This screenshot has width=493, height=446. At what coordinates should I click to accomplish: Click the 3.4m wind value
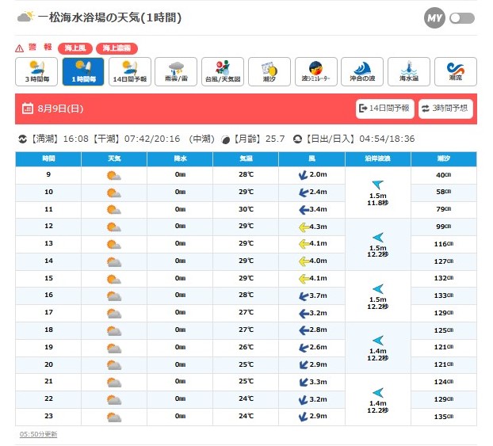click(318, 209)
